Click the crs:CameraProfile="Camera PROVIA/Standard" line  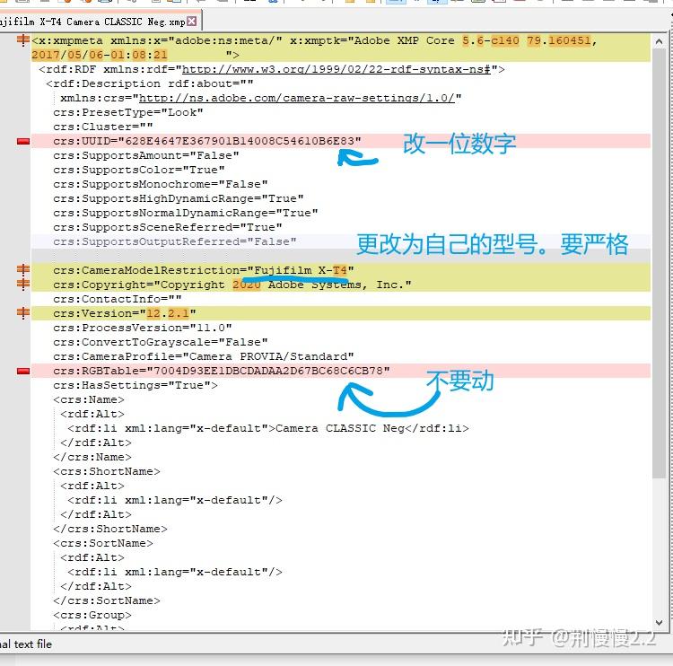204,356
